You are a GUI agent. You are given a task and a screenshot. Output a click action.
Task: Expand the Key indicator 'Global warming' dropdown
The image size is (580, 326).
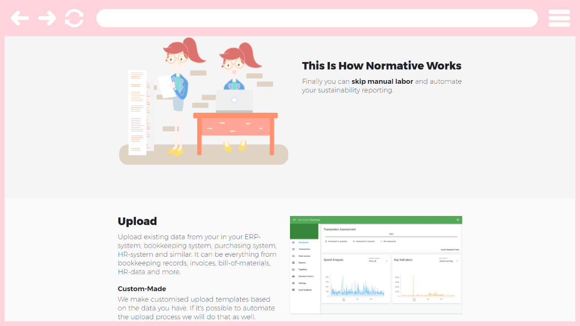point(449,261)
